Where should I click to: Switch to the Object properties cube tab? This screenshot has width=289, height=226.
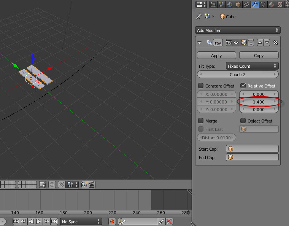tap(238, 5)
